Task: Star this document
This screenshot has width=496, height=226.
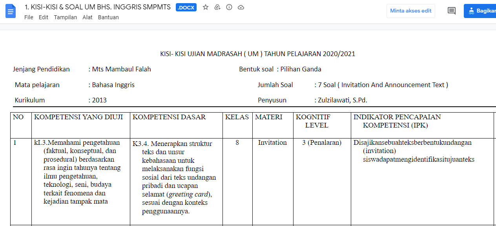Action: click(206, 7)
